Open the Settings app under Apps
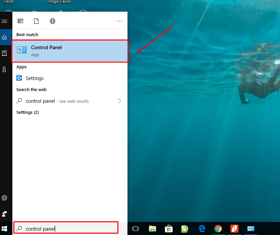 pos(34,78)
